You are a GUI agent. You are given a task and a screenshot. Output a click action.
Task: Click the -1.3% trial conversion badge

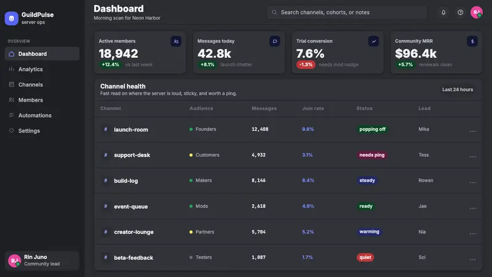click(x=306, y=65)
